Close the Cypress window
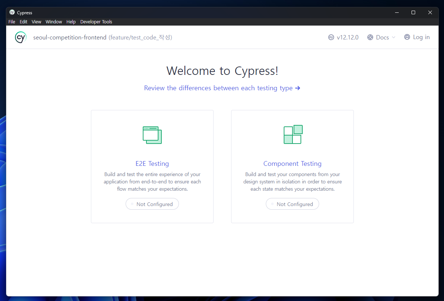 pos(430,12)
